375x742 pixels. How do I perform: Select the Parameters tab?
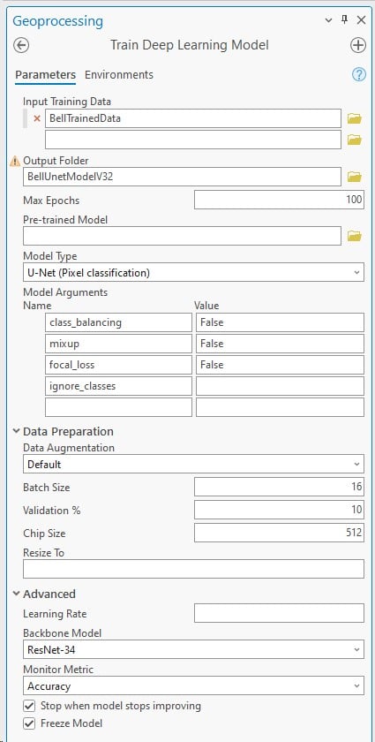click(45, 75)
